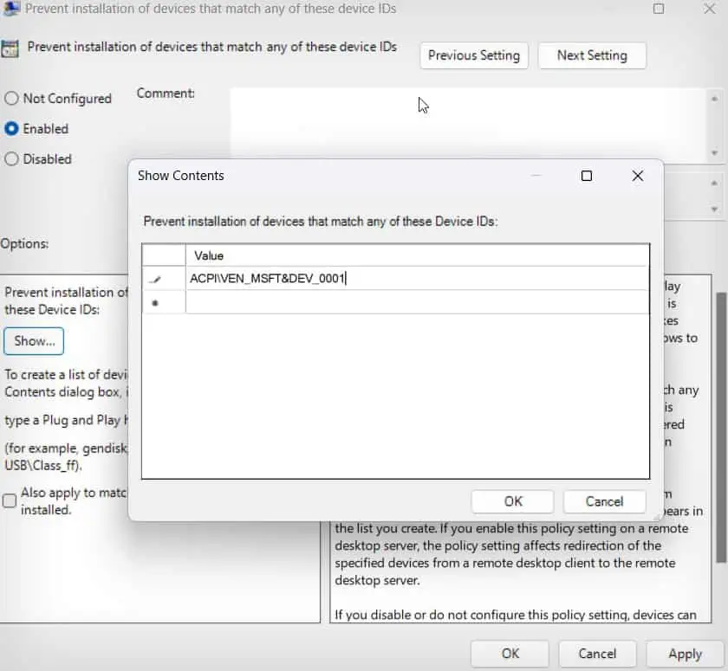Maximize the policy settings window
728x671 pixels.
pyautogui.click(x=659, y=9)
